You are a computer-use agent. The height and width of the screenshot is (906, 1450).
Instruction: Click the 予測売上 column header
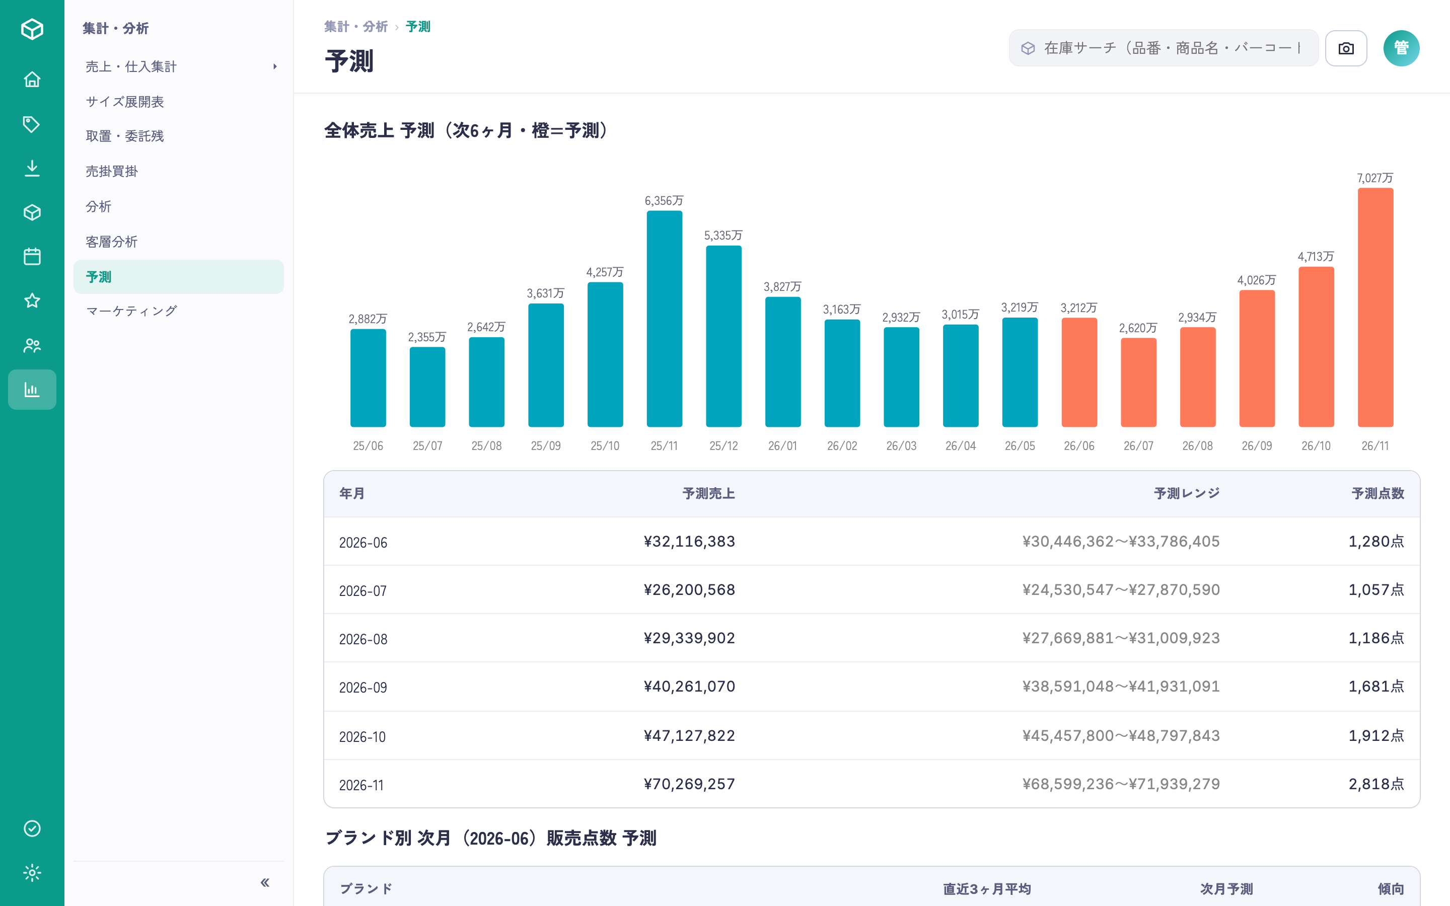(x=709, y=494)
